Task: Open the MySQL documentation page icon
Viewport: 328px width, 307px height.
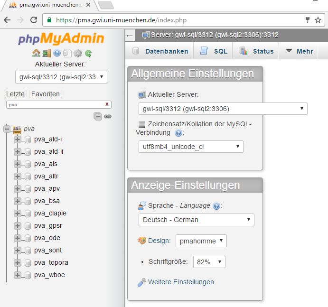Action: pyautogui.click(x=67, y=53)
